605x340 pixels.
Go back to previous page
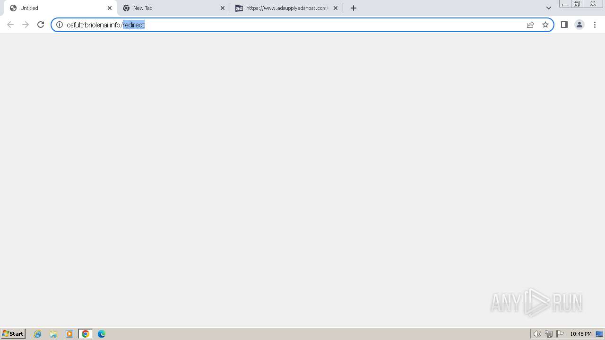tap(10, 25)
